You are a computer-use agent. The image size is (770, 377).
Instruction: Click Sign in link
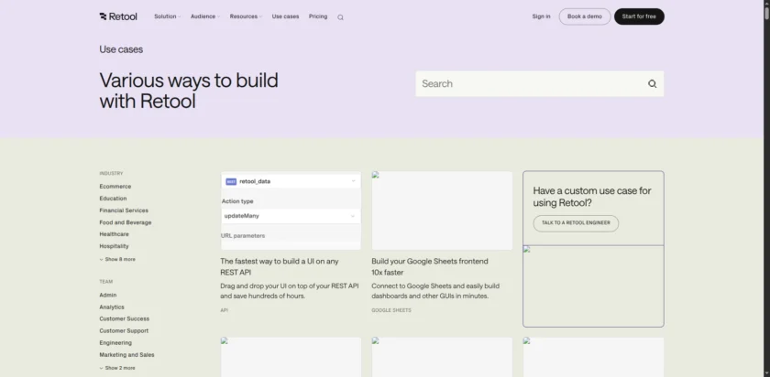[x=541, y=16]
